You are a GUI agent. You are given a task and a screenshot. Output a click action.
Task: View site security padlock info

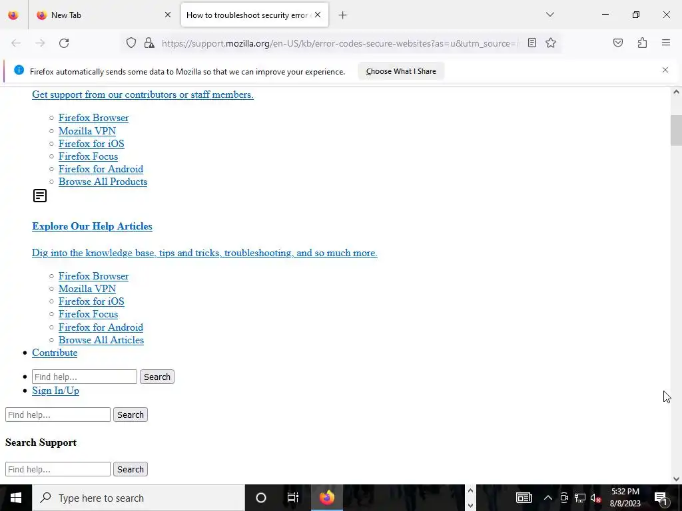coord(149,43)
